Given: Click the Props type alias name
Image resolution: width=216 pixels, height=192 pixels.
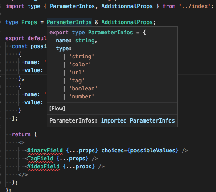Looking at the screenshot, I should pos(29,22).
